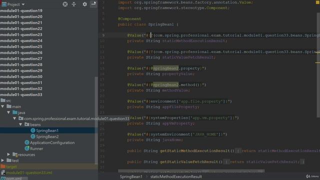Click SpringBean1 in breadcrumb bar
This screenshot has width=320, height=180.
(131, 176)
